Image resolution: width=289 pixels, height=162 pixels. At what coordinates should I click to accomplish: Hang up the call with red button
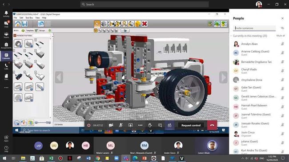point(212,125)
